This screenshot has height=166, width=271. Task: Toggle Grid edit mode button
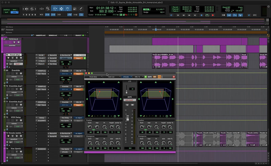click(15, 12)
